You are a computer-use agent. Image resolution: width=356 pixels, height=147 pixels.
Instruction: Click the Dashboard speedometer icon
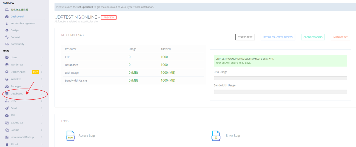point(7,16)
